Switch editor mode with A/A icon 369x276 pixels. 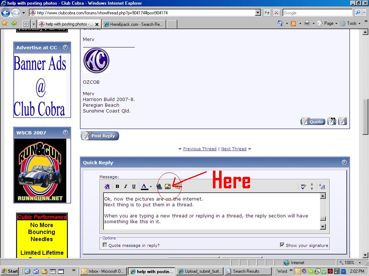[x=322, y=187]
